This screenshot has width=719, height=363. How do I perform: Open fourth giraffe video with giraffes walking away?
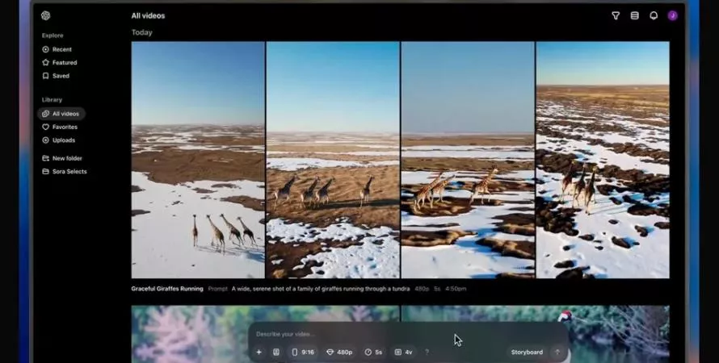pos(603,160)
